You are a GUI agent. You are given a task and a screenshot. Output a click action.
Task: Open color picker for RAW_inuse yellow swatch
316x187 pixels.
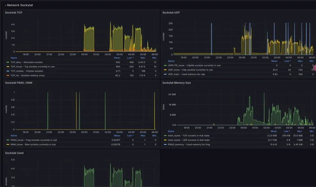8,144
